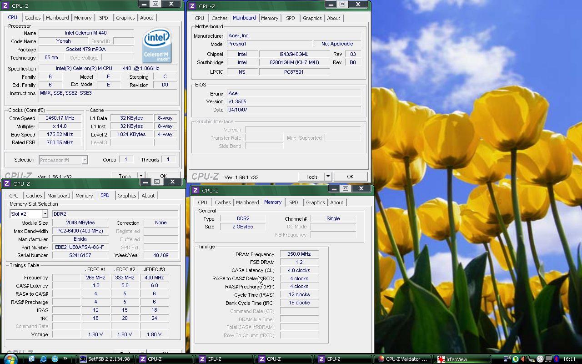This screenshot has width=582, height=364.
Task: Switch to CPU-Z Validator taskbar button
Action: pos(403,359)
